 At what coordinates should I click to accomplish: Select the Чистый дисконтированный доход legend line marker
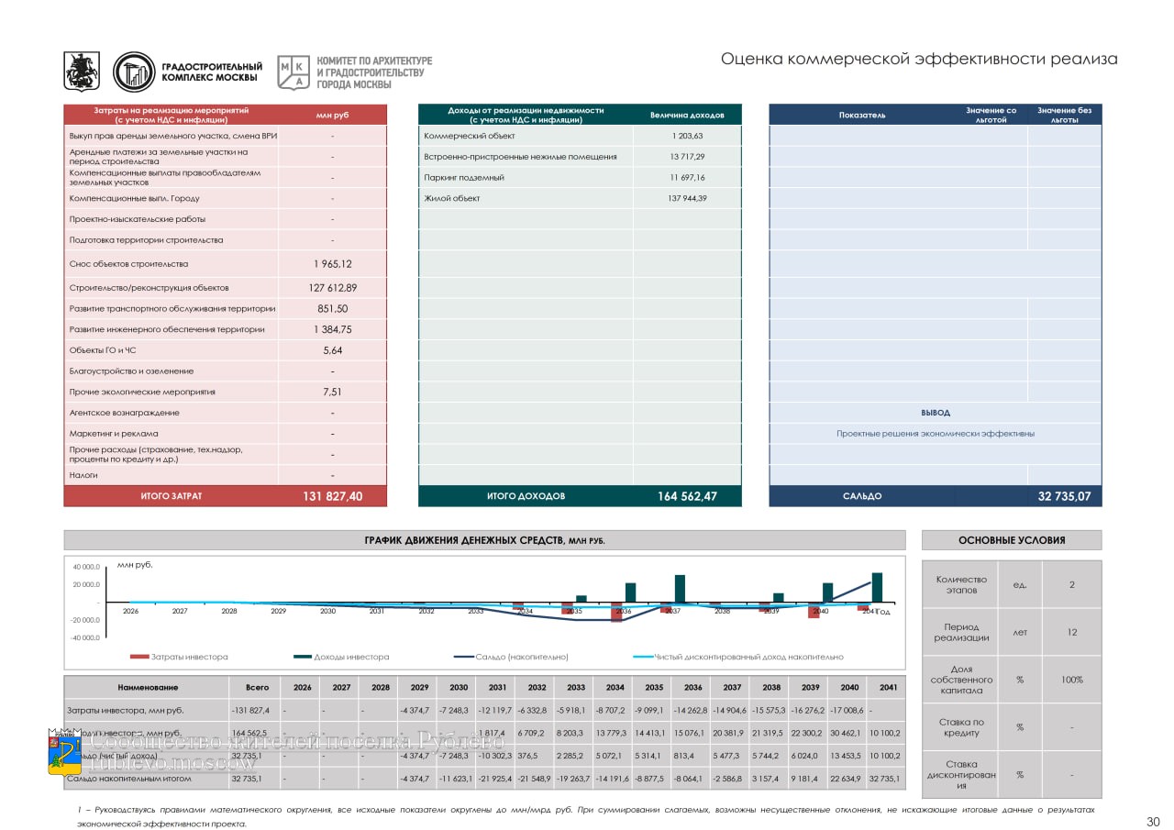pos(642,657)
